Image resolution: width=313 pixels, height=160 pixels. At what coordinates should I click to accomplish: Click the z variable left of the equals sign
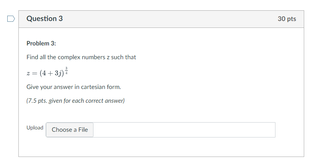click(x=28, y=73)
